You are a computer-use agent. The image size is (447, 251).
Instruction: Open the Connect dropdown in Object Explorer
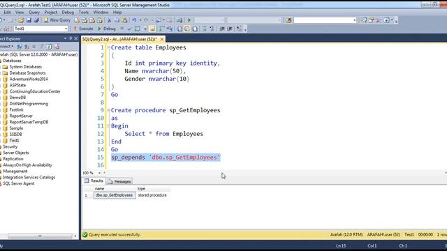(6, 47)
